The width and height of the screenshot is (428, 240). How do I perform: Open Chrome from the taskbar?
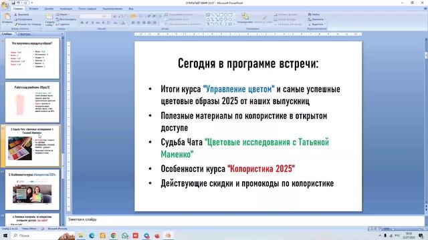point(114,235)
